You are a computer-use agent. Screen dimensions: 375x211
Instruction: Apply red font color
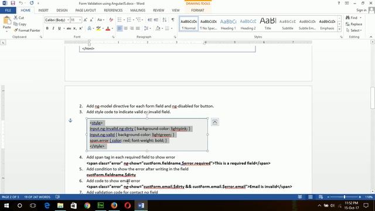[108, 29]
